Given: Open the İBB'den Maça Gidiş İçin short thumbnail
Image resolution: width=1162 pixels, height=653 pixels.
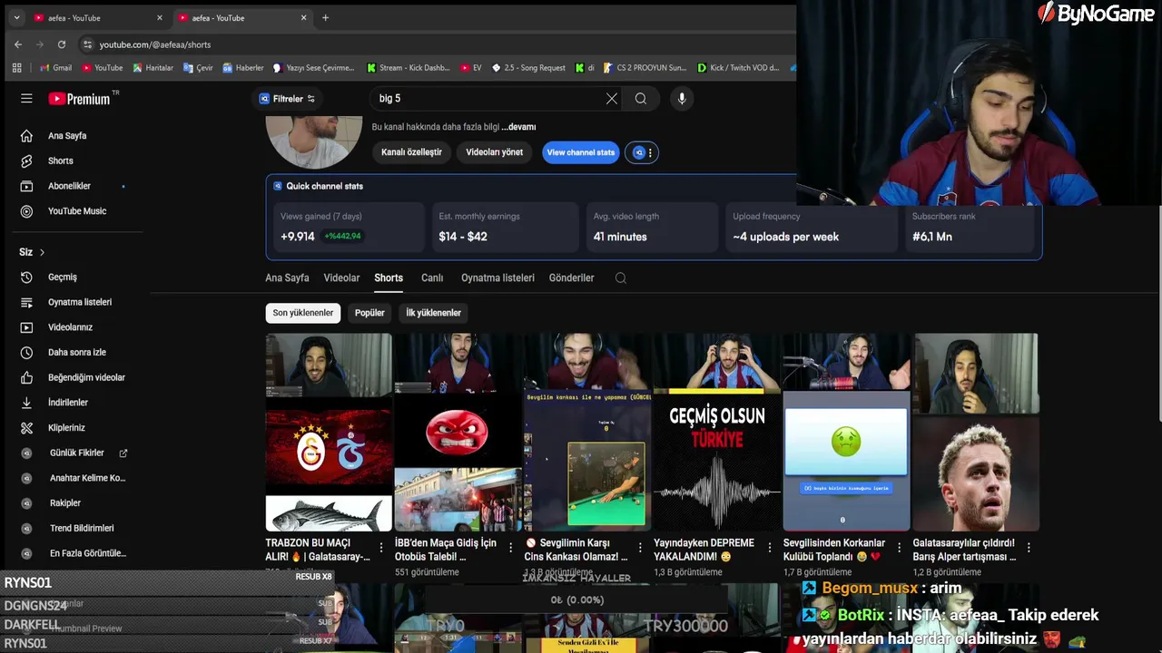Looking at the screenshot, I should (x=458, y=432).
